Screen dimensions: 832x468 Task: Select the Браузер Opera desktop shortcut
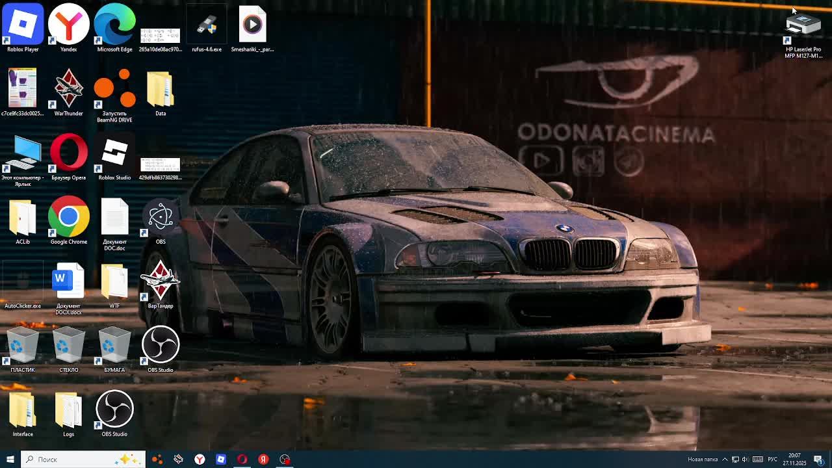(x=68, y=157)
